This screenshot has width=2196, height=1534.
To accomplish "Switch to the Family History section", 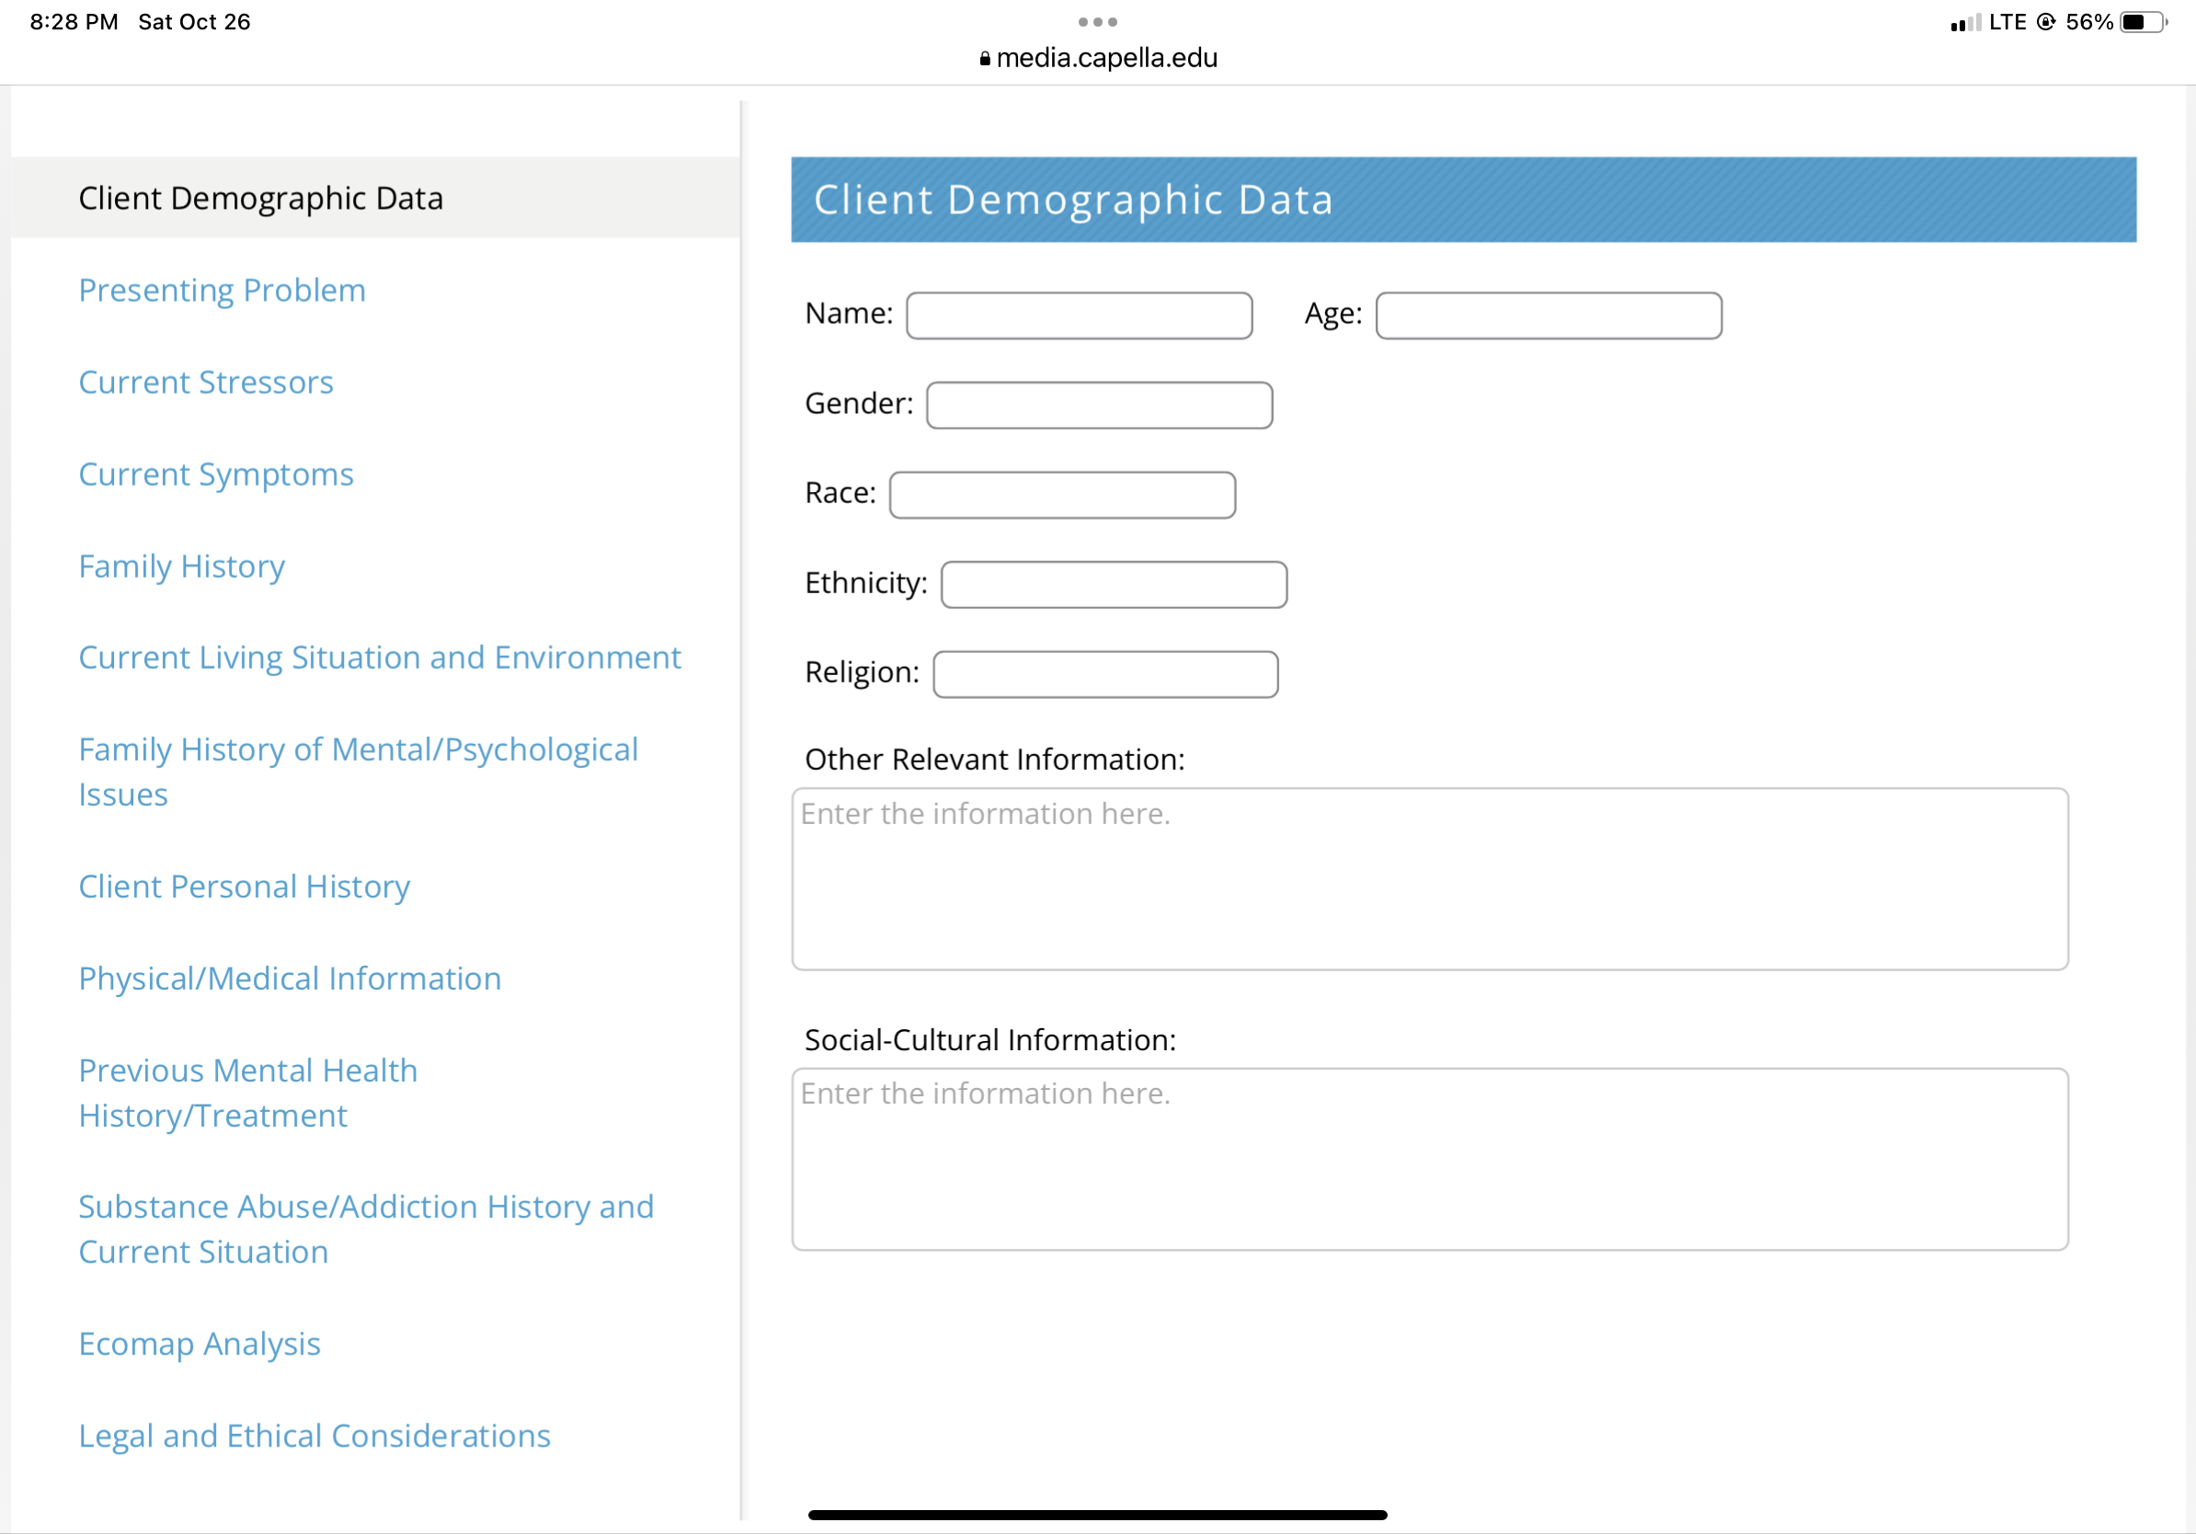I will [x=182, y=567].
